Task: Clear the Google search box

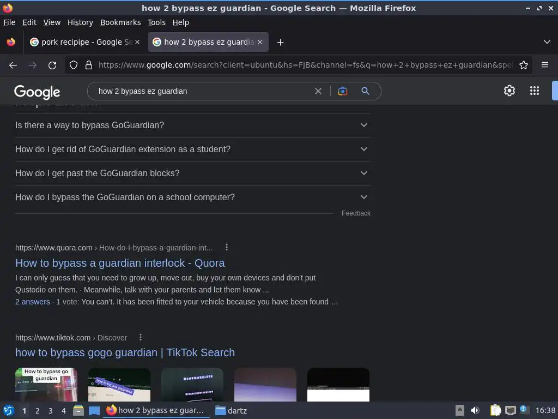Action: click(318, 91)
